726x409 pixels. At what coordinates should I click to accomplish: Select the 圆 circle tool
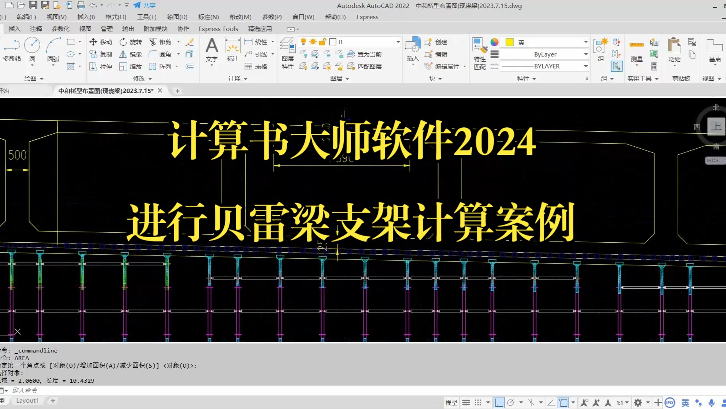(32, 50)
